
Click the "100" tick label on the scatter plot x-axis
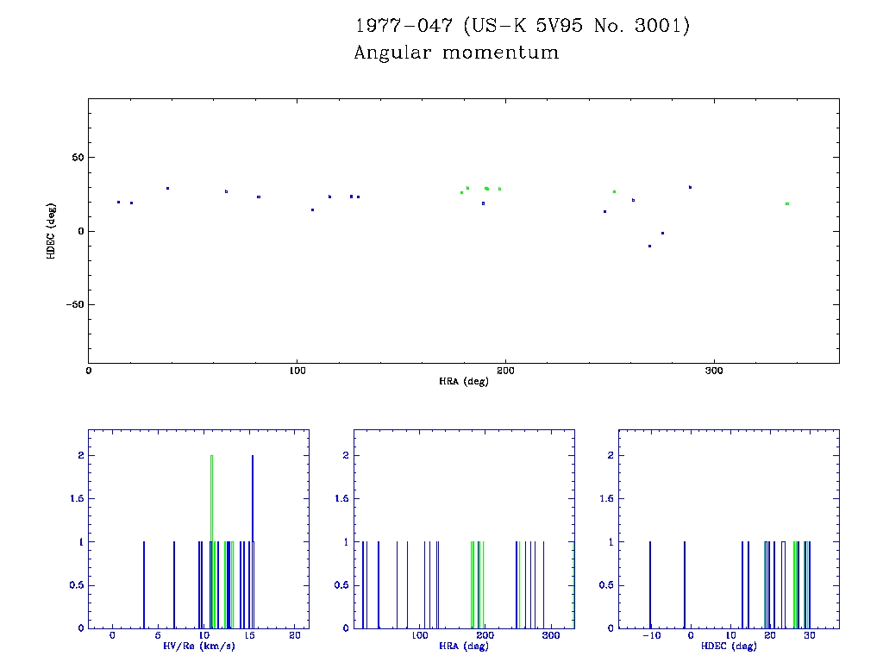coord(297,371)
